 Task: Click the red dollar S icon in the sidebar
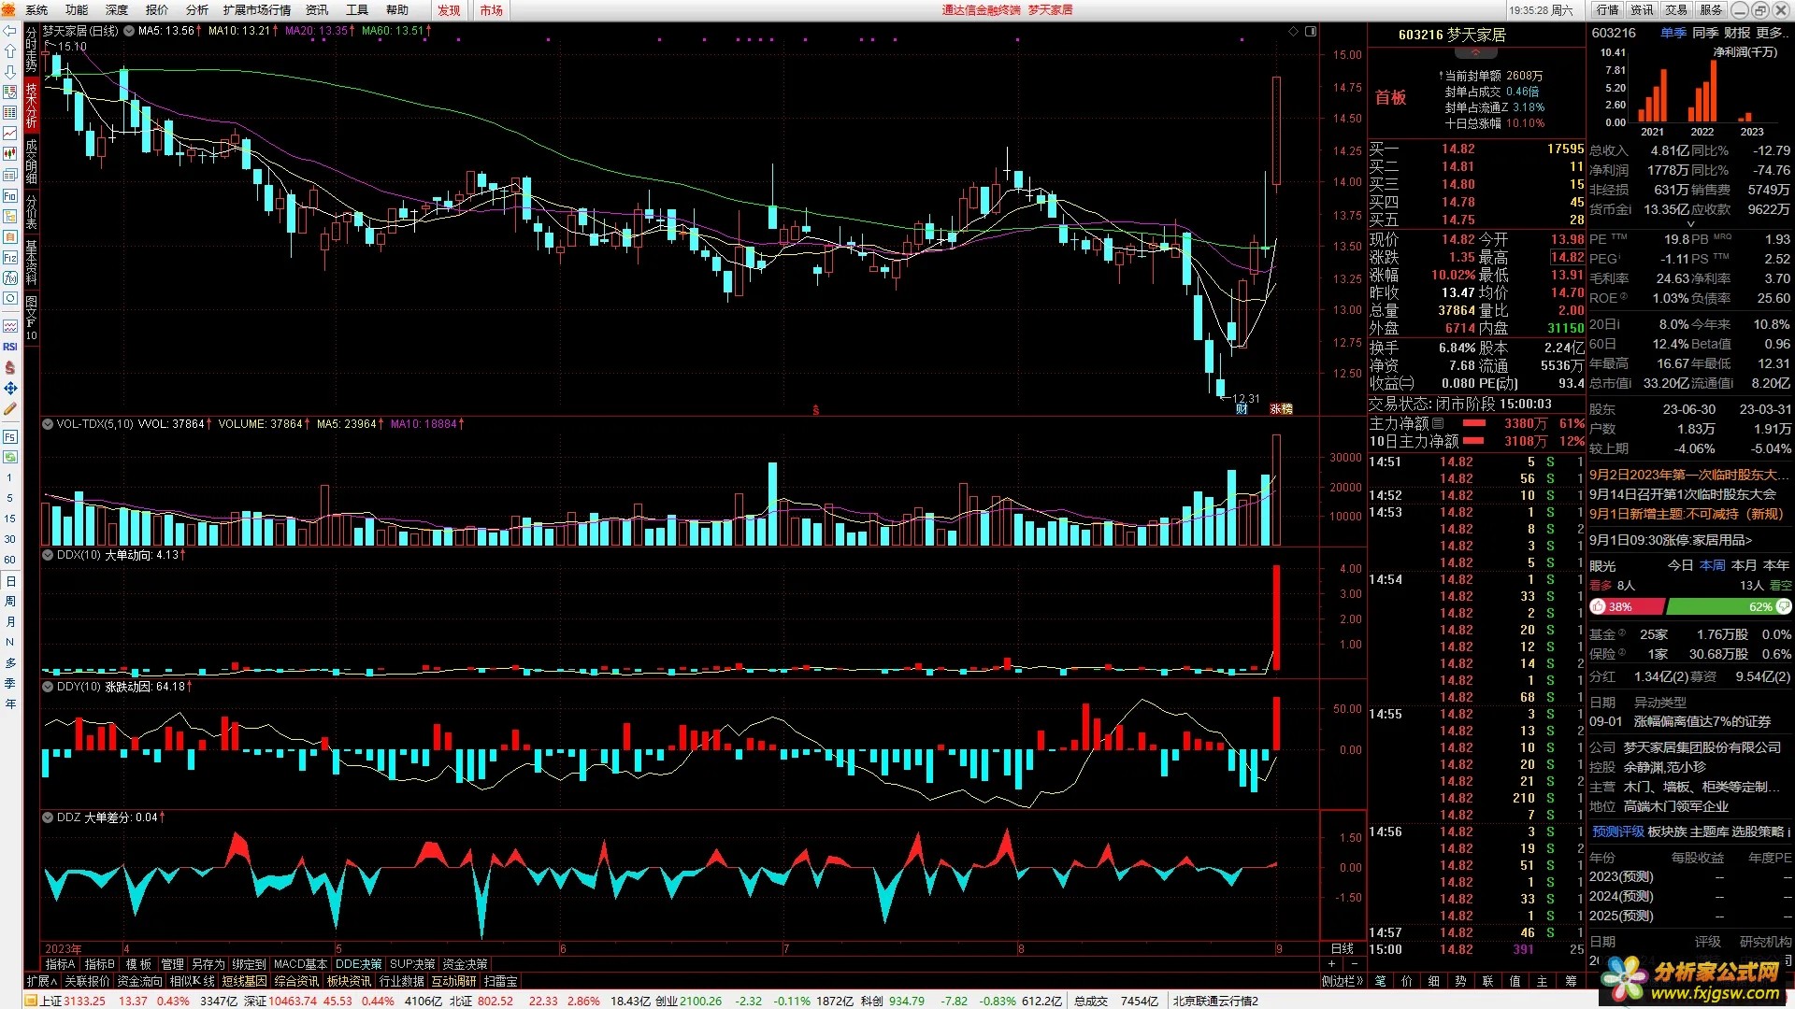pyautogui.click(x=10, y=367)
